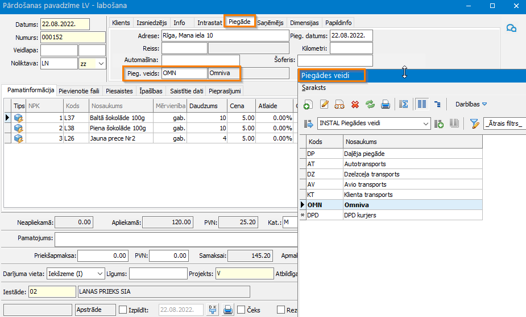Delete record with red X icon
The image size is (526, 317).
pyautogui.click(x=355, y=105)
